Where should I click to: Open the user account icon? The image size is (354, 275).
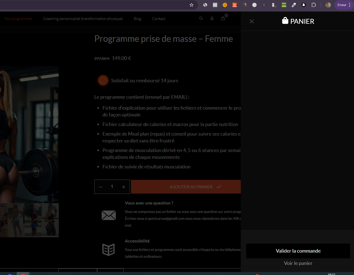point(212,19)
